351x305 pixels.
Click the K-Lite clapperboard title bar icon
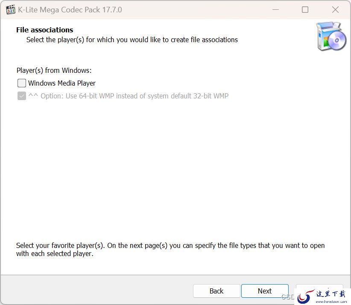point(11,10)
